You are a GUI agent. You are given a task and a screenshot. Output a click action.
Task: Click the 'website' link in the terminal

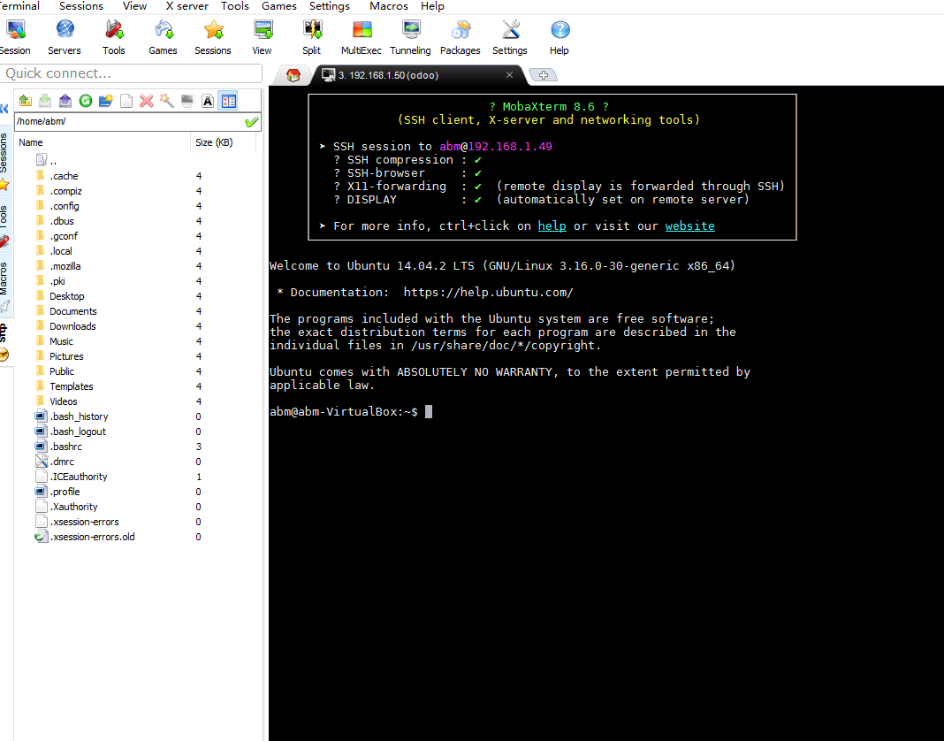click(689, 226)
